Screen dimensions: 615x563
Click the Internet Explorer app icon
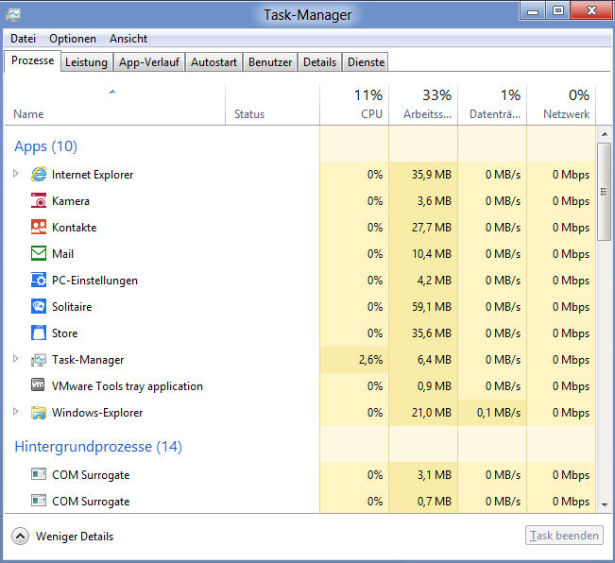coord(39,174)
